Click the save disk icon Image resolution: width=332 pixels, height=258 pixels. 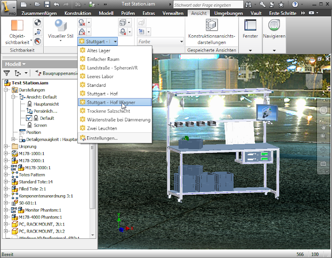tap(47, 4)
